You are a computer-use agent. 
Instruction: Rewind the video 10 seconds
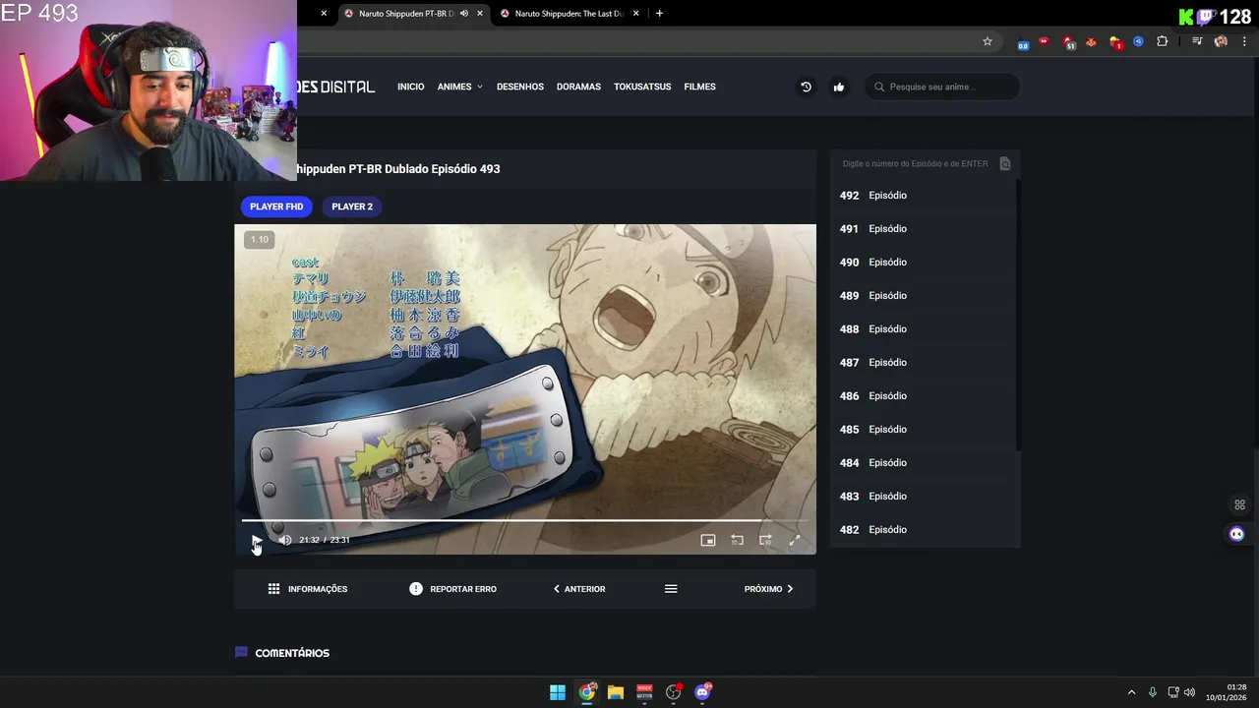click(x=737, y=540)
